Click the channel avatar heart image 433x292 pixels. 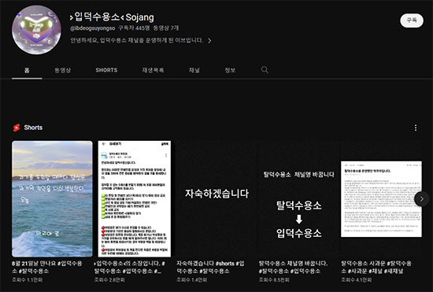tap(36, 30)
